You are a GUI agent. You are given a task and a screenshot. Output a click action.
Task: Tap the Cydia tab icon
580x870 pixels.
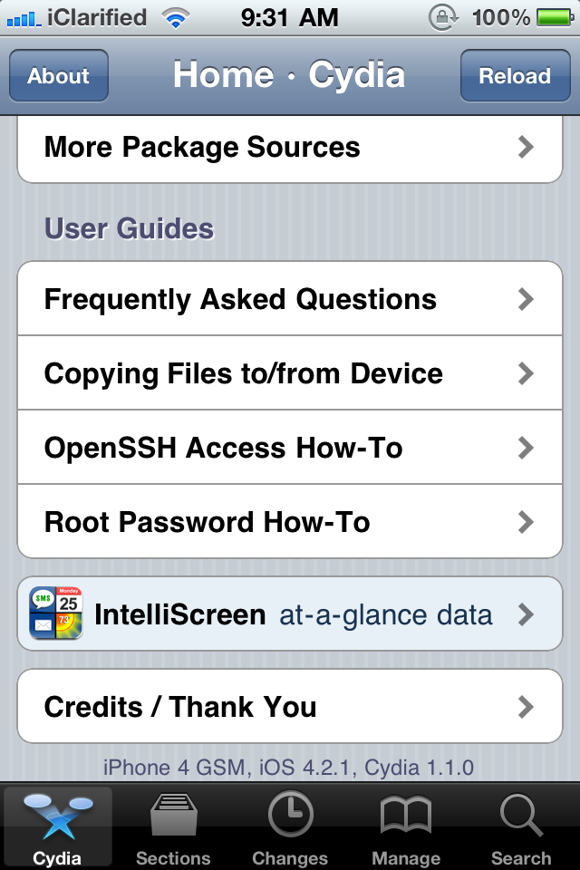click(x=57, y=817)
